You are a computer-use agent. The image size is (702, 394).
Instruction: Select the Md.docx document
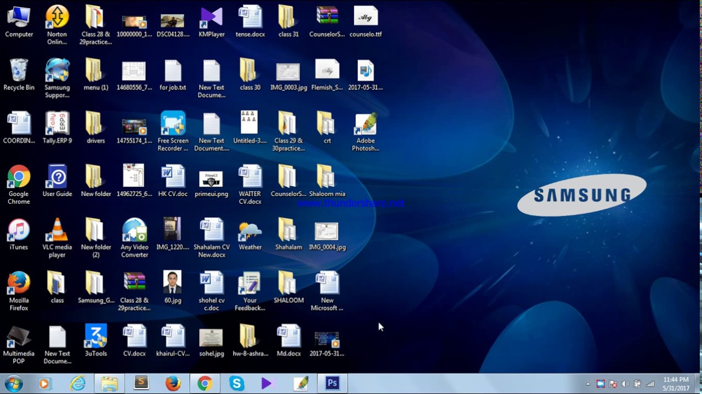(288, 340)
